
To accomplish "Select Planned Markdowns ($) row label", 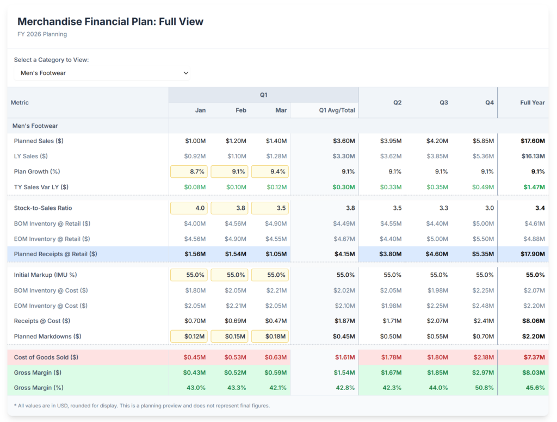I will [48, 337].
